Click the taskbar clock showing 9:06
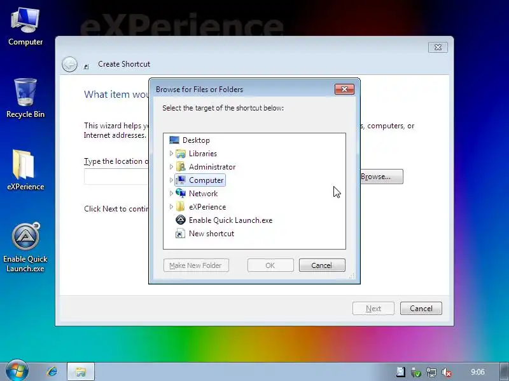Image resolution: width=509 pixels, height=381 pixels. click(478, 372)
